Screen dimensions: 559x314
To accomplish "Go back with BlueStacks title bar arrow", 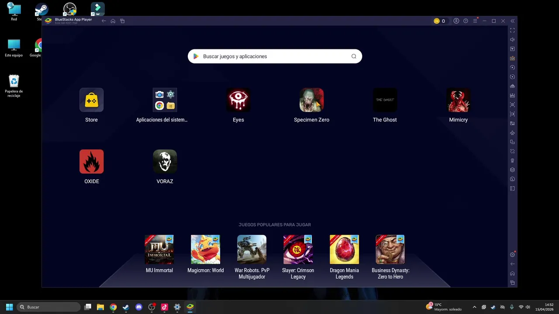I will pos(104,21).
